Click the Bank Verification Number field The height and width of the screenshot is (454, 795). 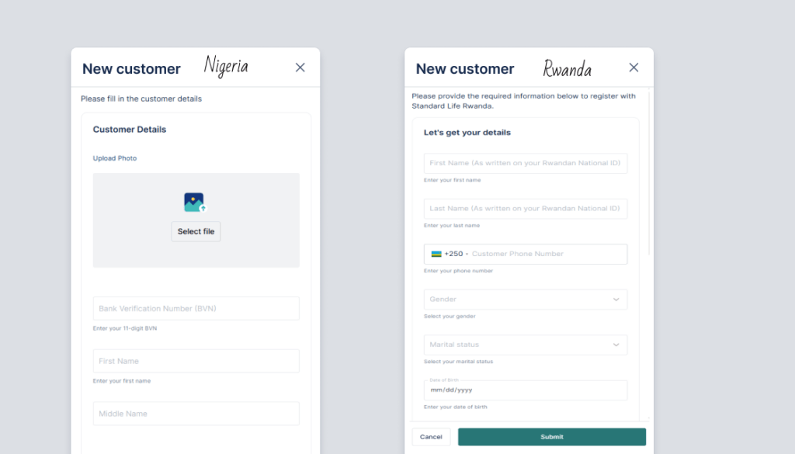pos(196,308)
